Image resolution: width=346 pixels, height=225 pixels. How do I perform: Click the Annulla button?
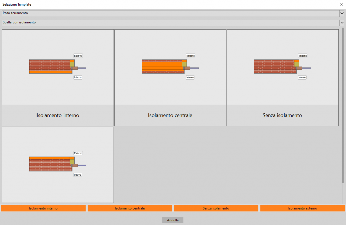[x=173, y=220]
